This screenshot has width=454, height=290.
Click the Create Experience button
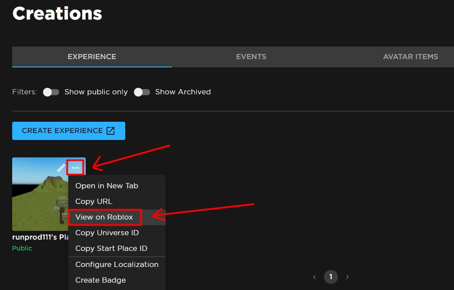[69, 131]
